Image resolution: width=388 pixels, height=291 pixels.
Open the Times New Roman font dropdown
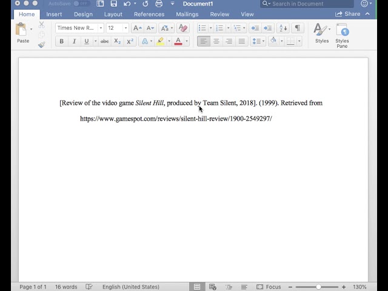[x=101, y=28]
